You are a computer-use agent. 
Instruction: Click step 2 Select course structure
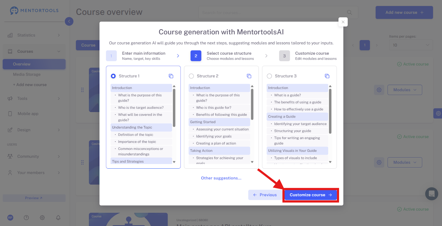(222, 56)
